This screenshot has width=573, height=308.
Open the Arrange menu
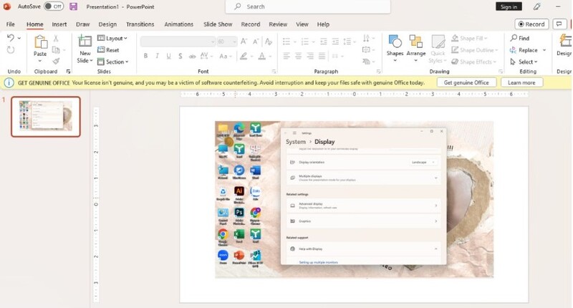pos(416,47)
